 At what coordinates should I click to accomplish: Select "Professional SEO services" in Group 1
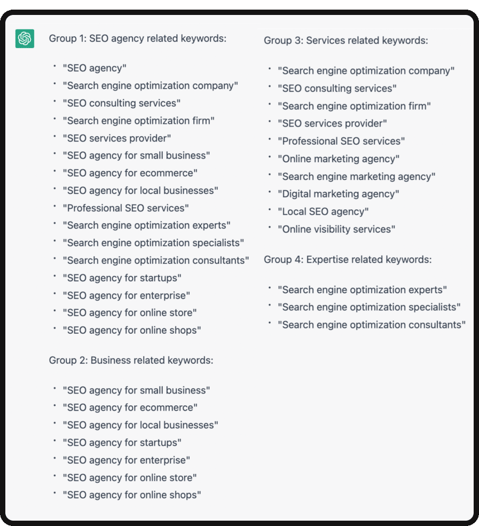[x=126, y=208]
